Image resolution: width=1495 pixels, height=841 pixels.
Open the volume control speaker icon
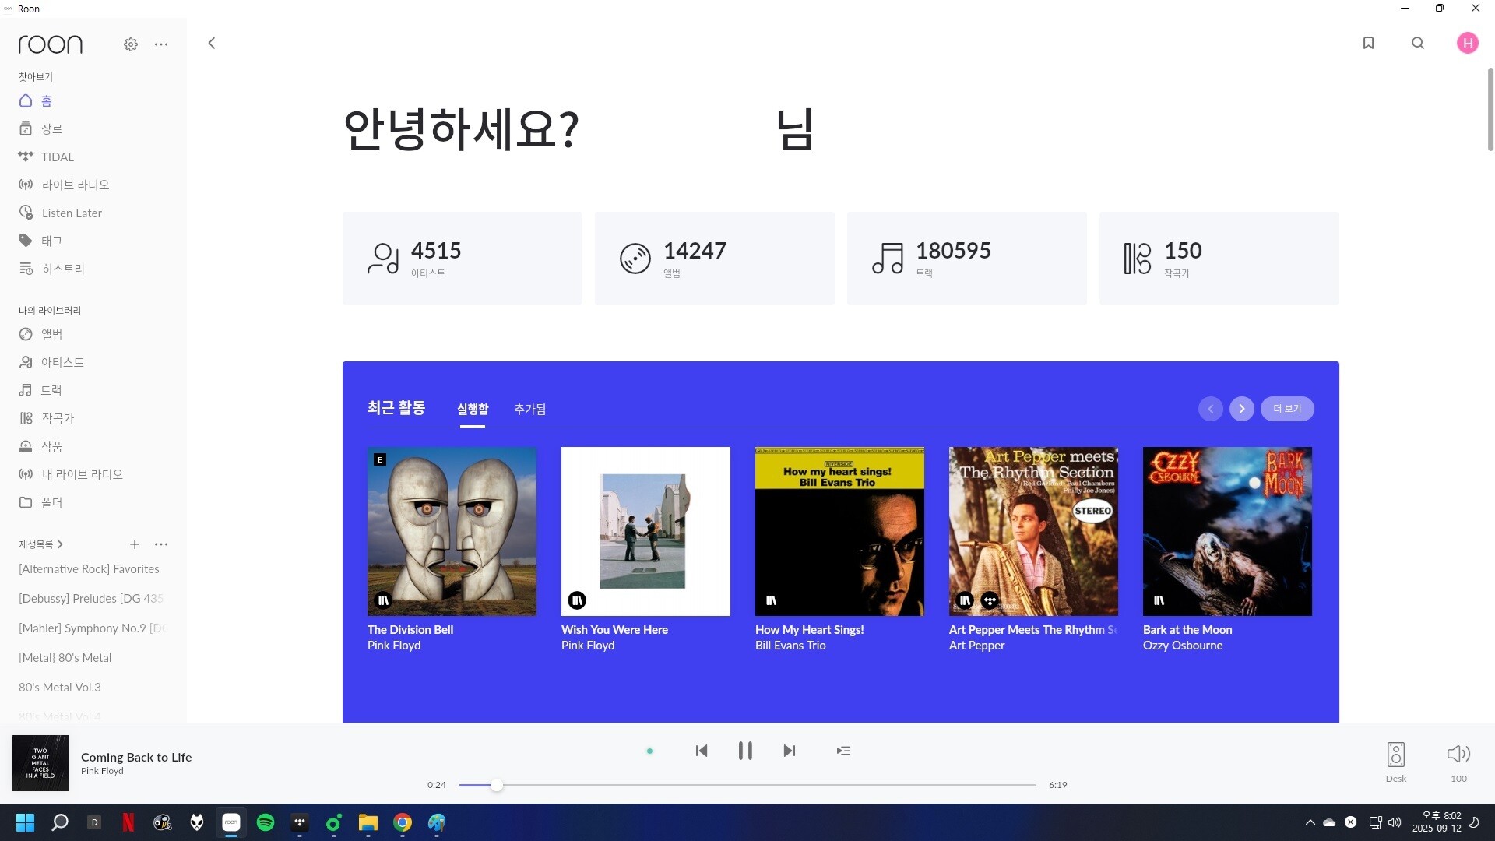(1458, 754)
